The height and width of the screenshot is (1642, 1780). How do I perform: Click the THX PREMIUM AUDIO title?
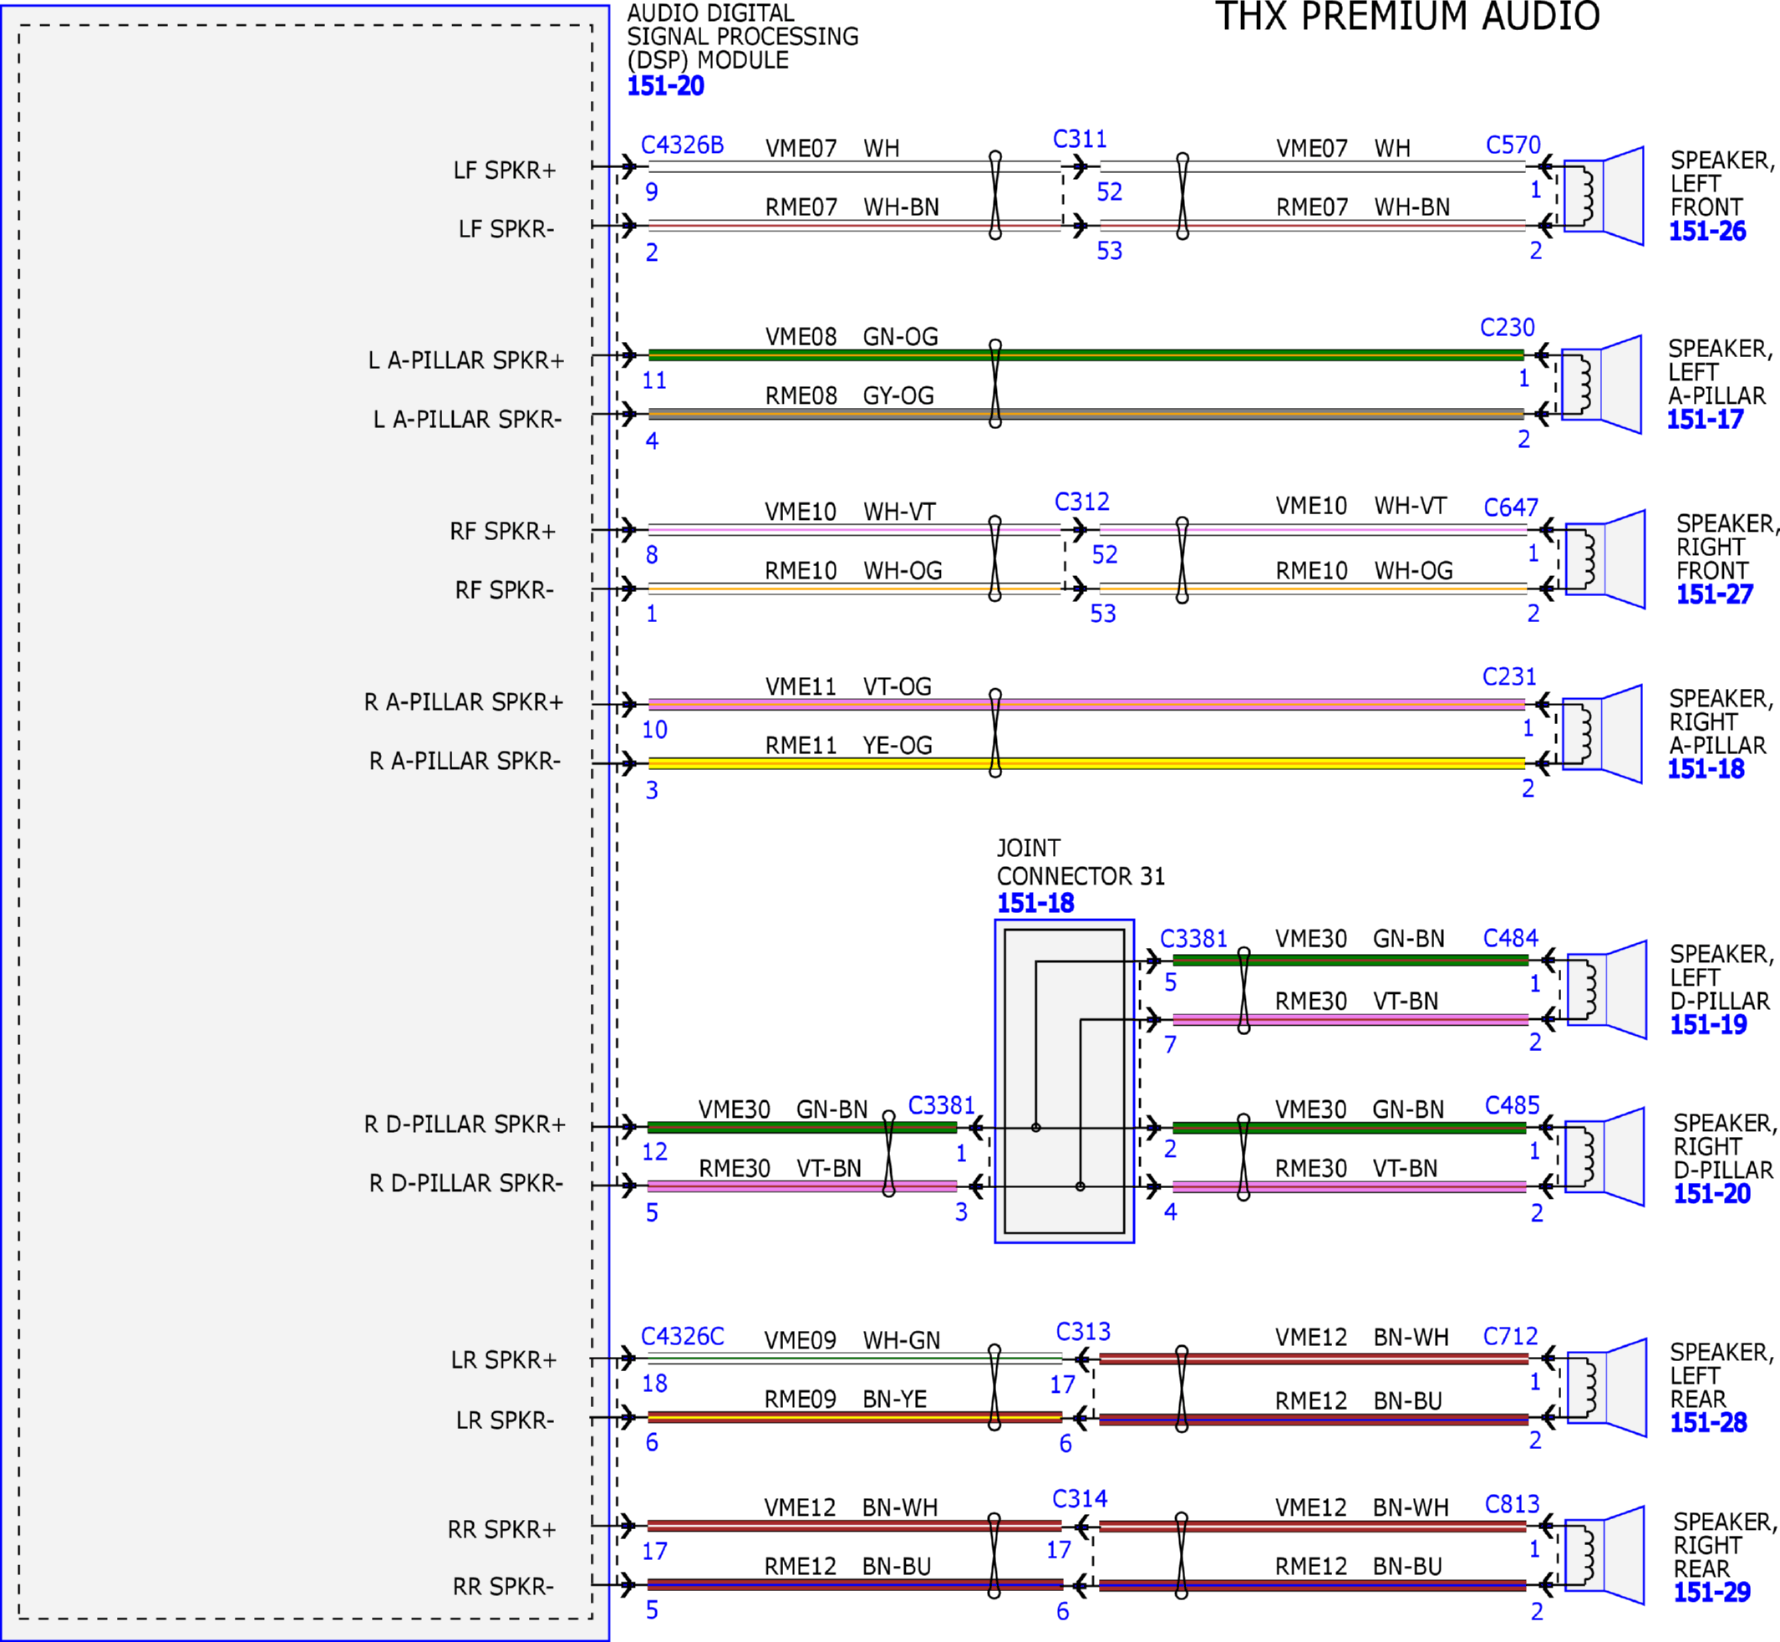[1407, 16]
